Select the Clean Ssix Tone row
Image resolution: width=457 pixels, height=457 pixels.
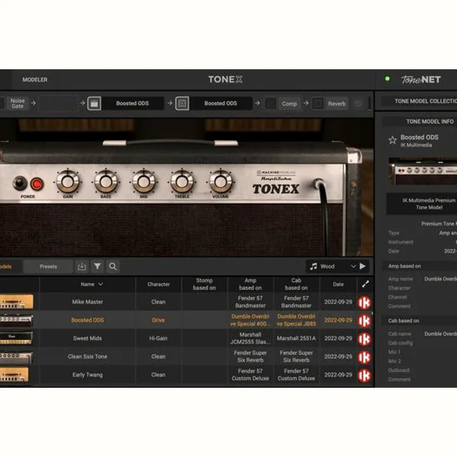point(187,357)
